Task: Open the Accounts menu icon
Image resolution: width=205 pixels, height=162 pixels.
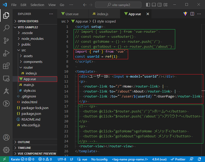Action: (6, 137)
